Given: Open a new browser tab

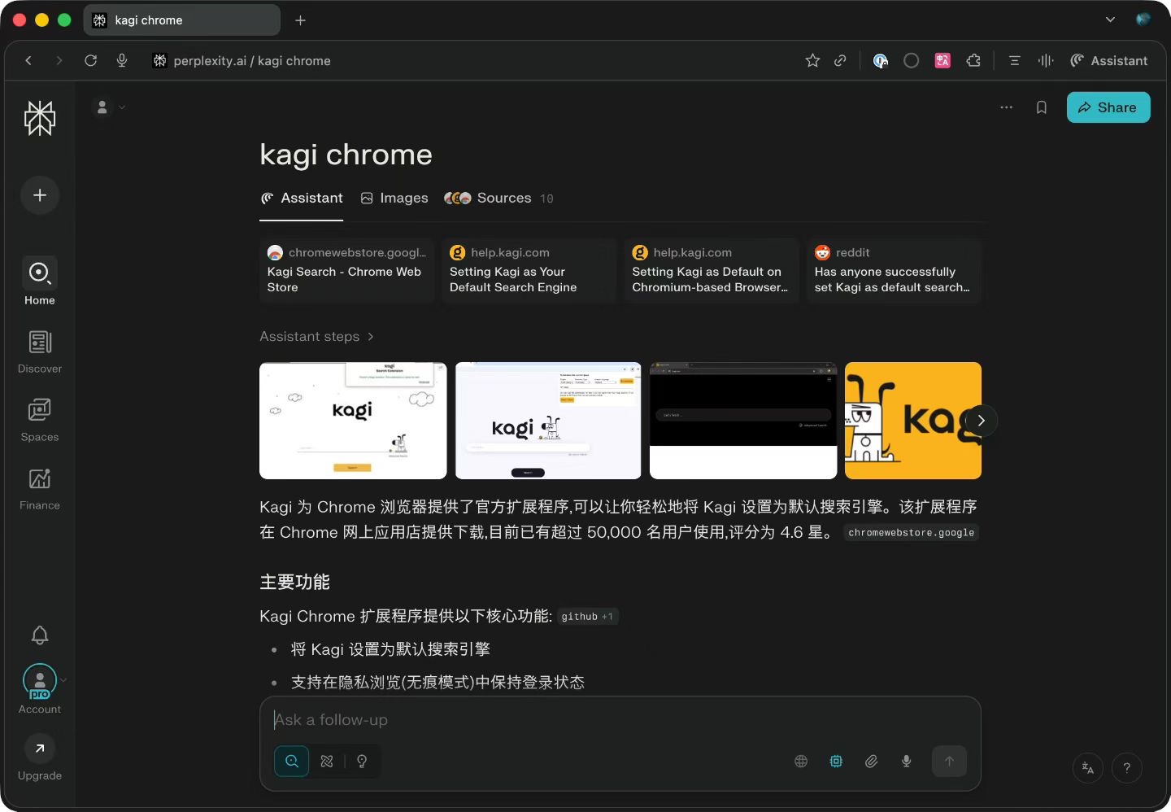Looking at the screenshot, I should [x=300, y=20].
